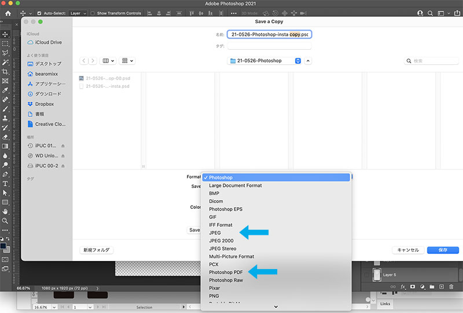Screen dimensions: 463x313
Task: Select the Crop tool
Action: (x=5, y=72)
